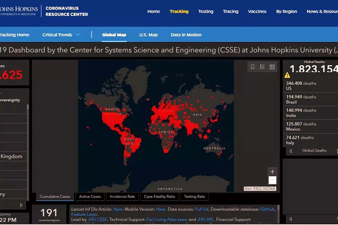Click the yellow warning triangle icon
This screenshot has width=338, height=225.
coord(287,75)
